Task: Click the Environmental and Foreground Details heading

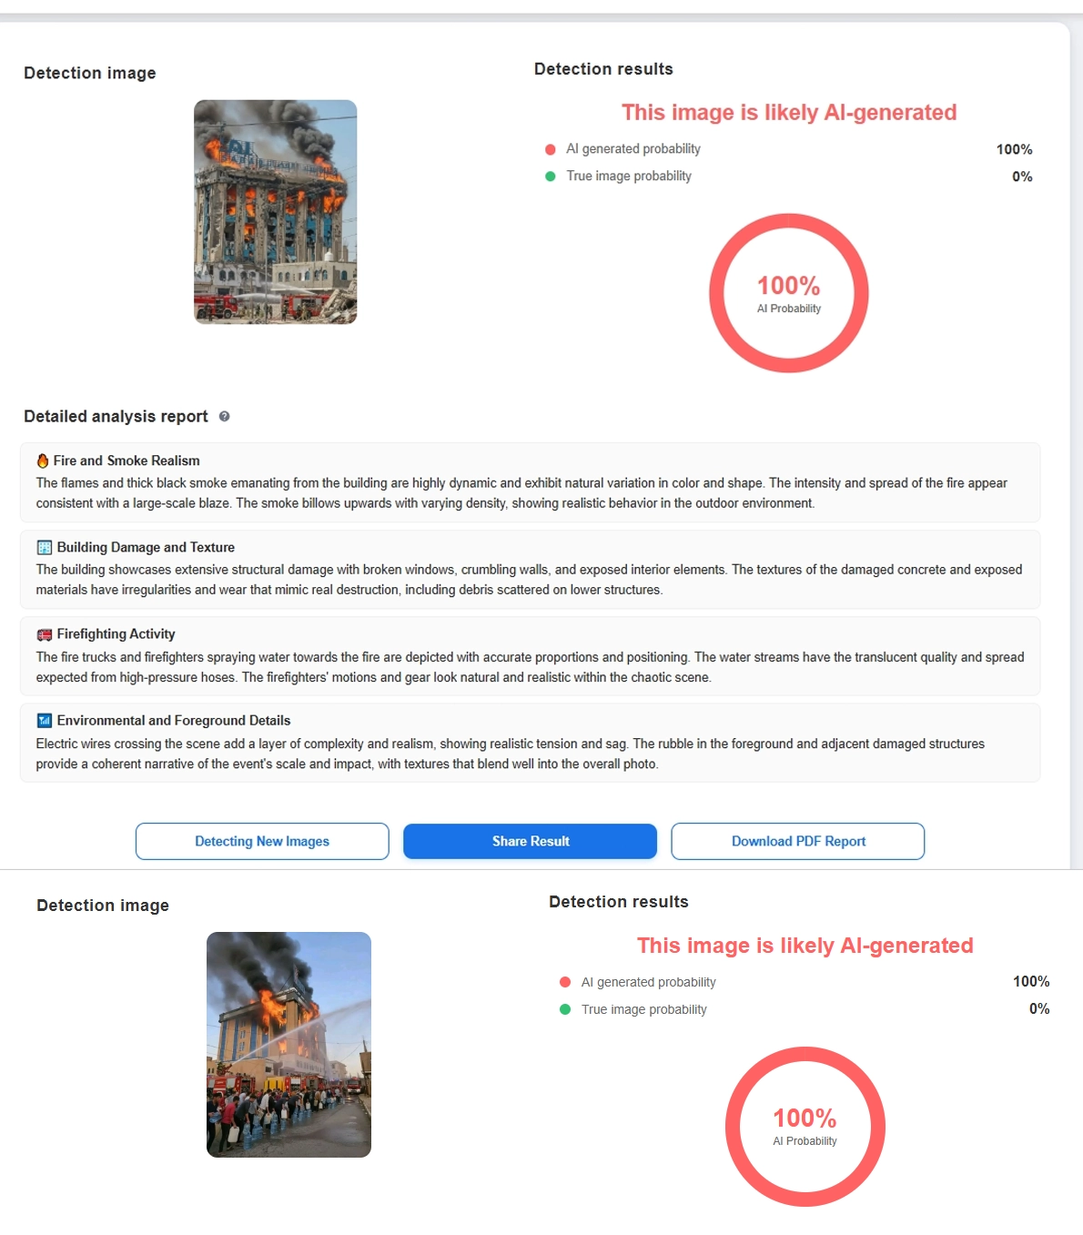Action: (174, 721)
